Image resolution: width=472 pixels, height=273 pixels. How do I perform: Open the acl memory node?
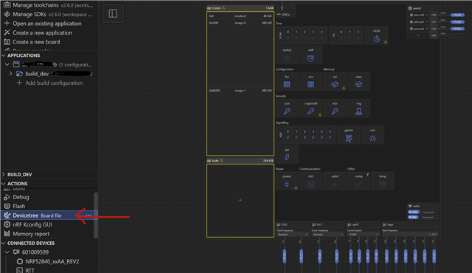click(335, 81)
